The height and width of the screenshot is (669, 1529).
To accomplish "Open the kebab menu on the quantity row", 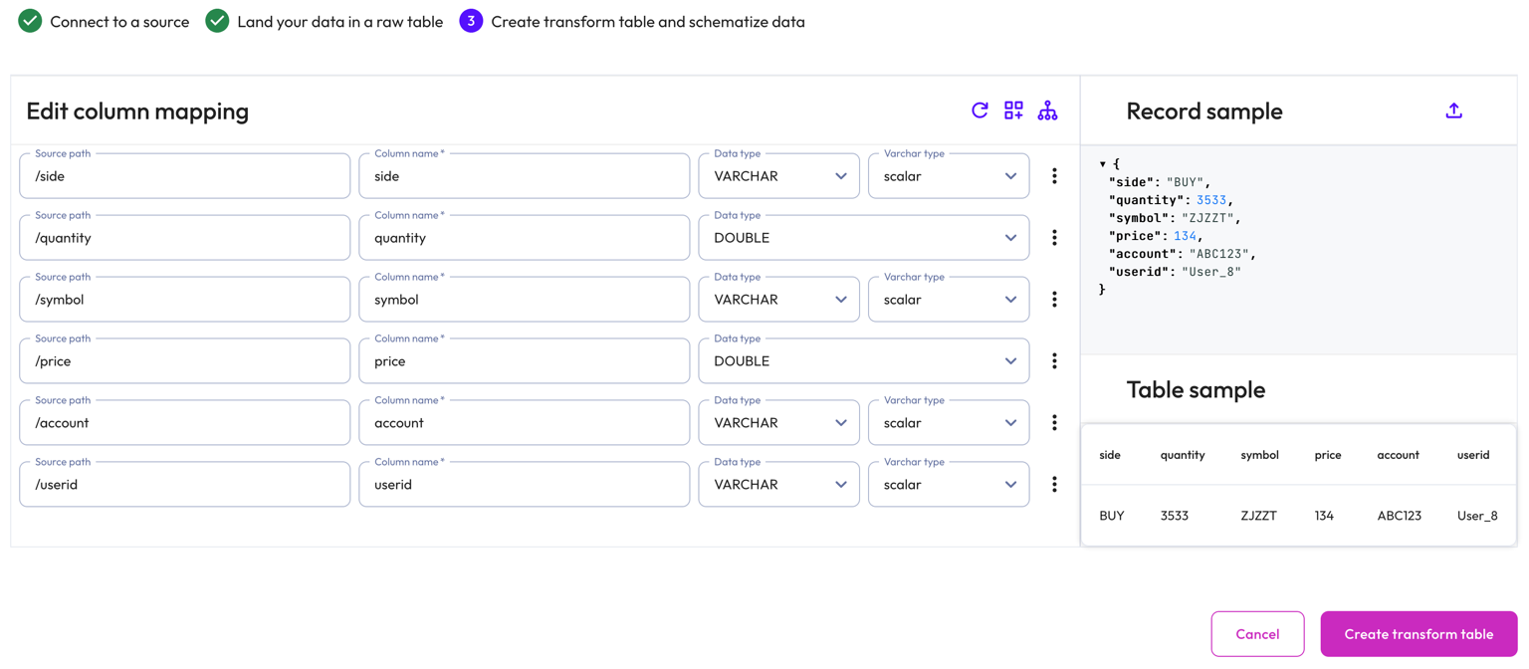I will (x=1054, y=237).
